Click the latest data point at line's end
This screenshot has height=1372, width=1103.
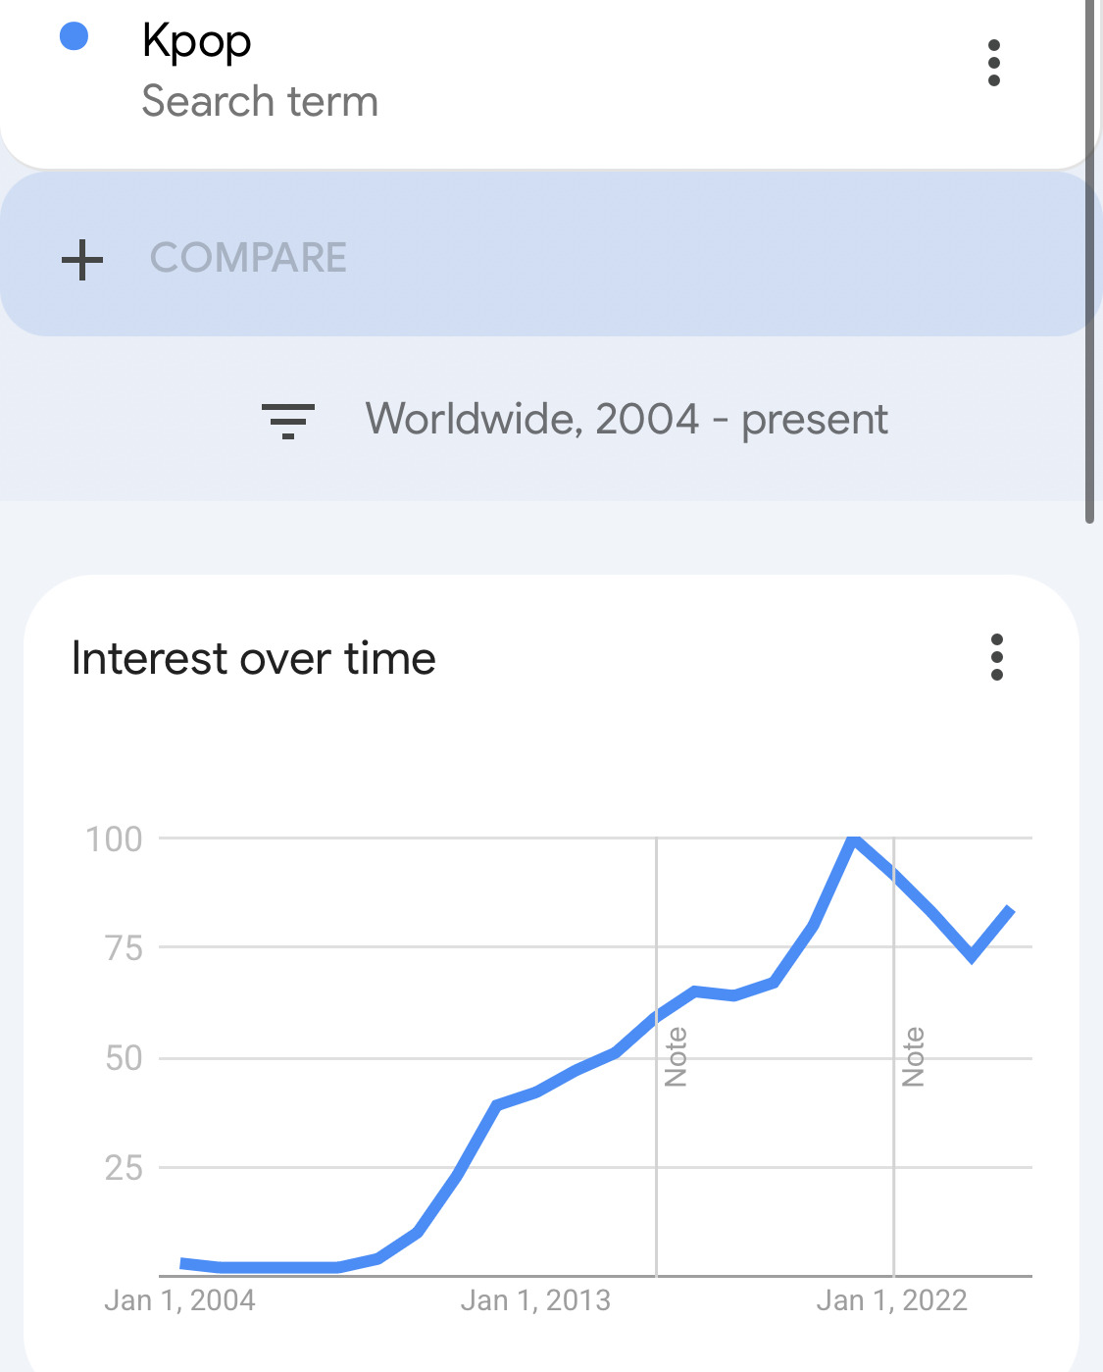(x=1011, y=912)
